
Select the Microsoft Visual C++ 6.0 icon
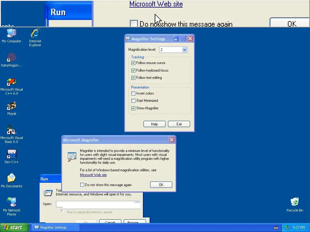click(x=12, y=86)
